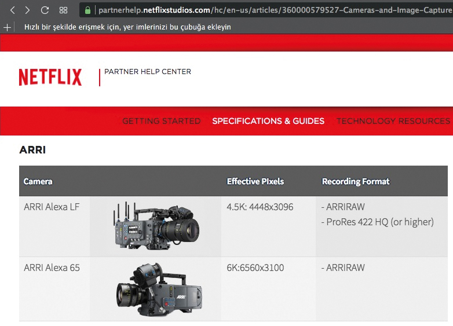Click the bookmarks bar hint text

coord(127,27)
